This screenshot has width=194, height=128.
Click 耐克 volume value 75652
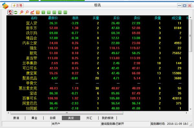pyautogui.click(x=177, y=53)
